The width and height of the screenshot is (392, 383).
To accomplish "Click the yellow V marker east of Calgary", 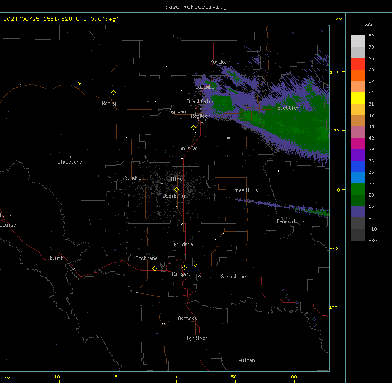I will [195, 266].
